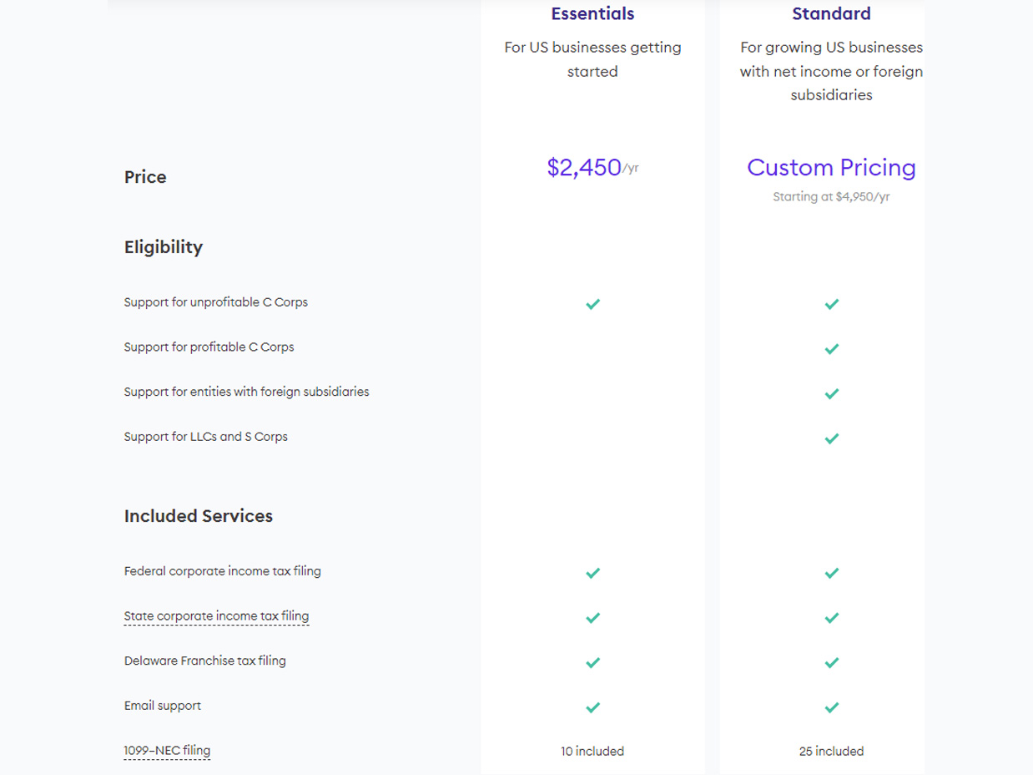Click Standard checkmark for Email support
Viewport: 1033px width, 775px height.
click(x=831, y=707)
